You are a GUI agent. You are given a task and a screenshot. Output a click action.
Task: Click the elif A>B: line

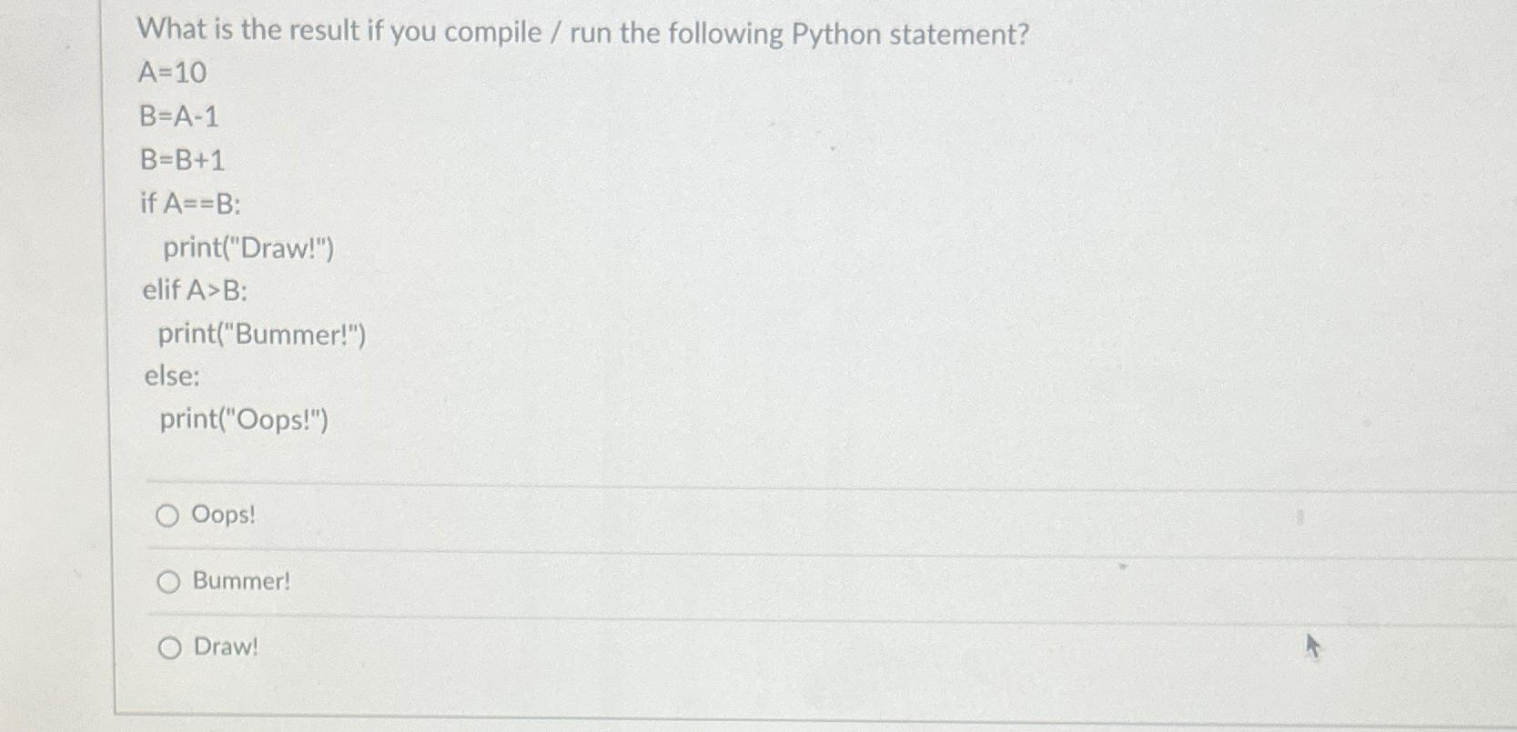click(195, 291)
